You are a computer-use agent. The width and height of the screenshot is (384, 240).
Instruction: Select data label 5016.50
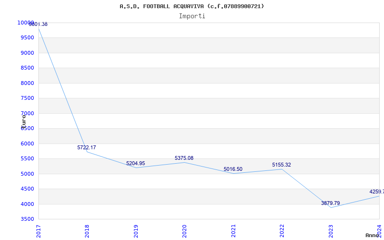(233, 169)
